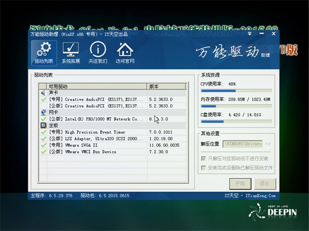Toggle checkmark for VMware SVGA II driver
The image size is (309, 231).
43,145
